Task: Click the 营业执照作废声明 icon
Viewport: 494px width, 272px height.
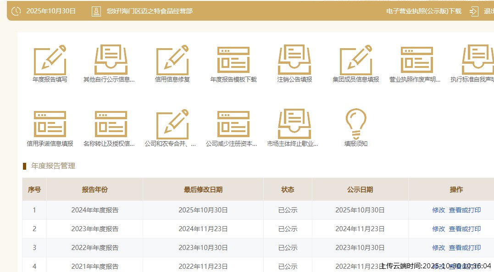Action: coord(416,60)
